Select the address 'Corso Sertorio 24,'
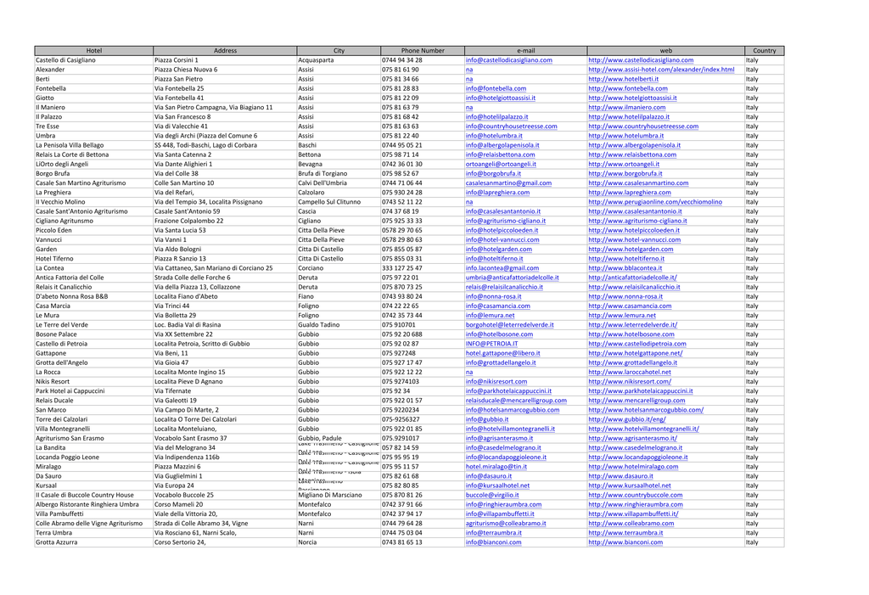The width and height of the screenshot is (869, 595). coord(180,542)
